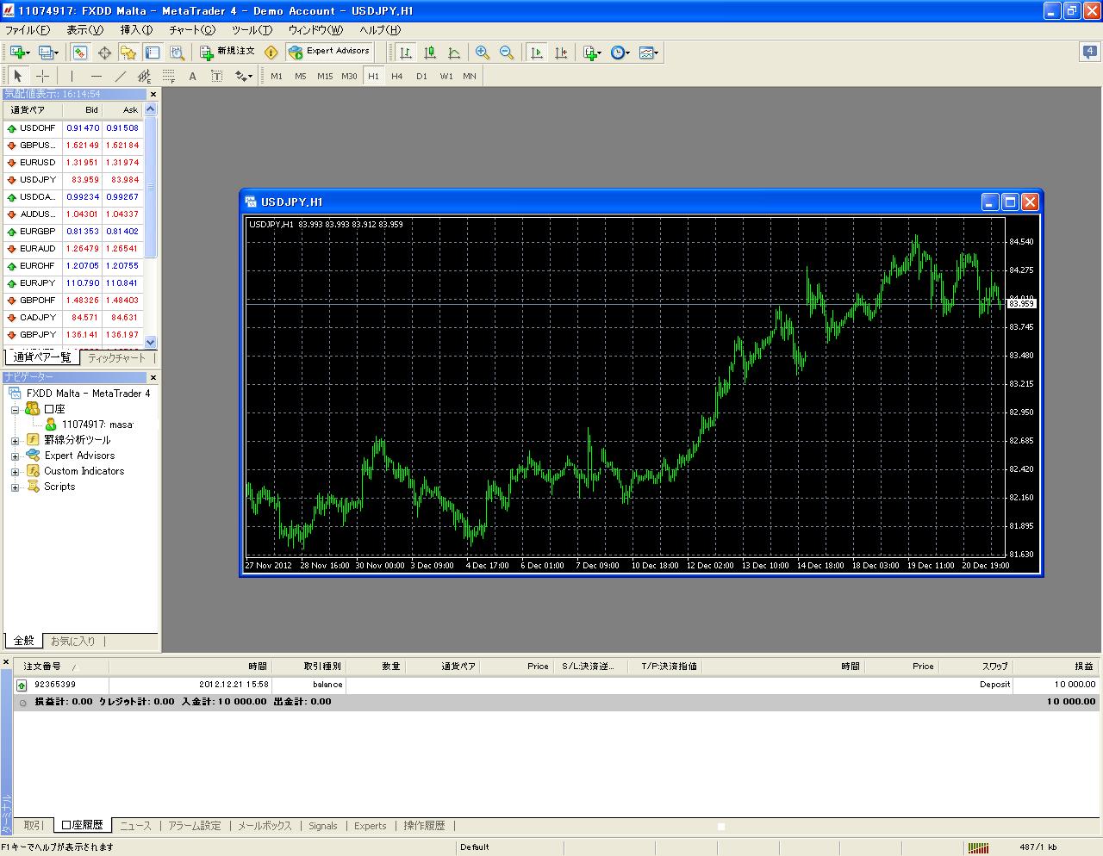Switch to the ニュース tab in terminal
1103x856 pixels.
pyautogui.click(x=135, y=826)
